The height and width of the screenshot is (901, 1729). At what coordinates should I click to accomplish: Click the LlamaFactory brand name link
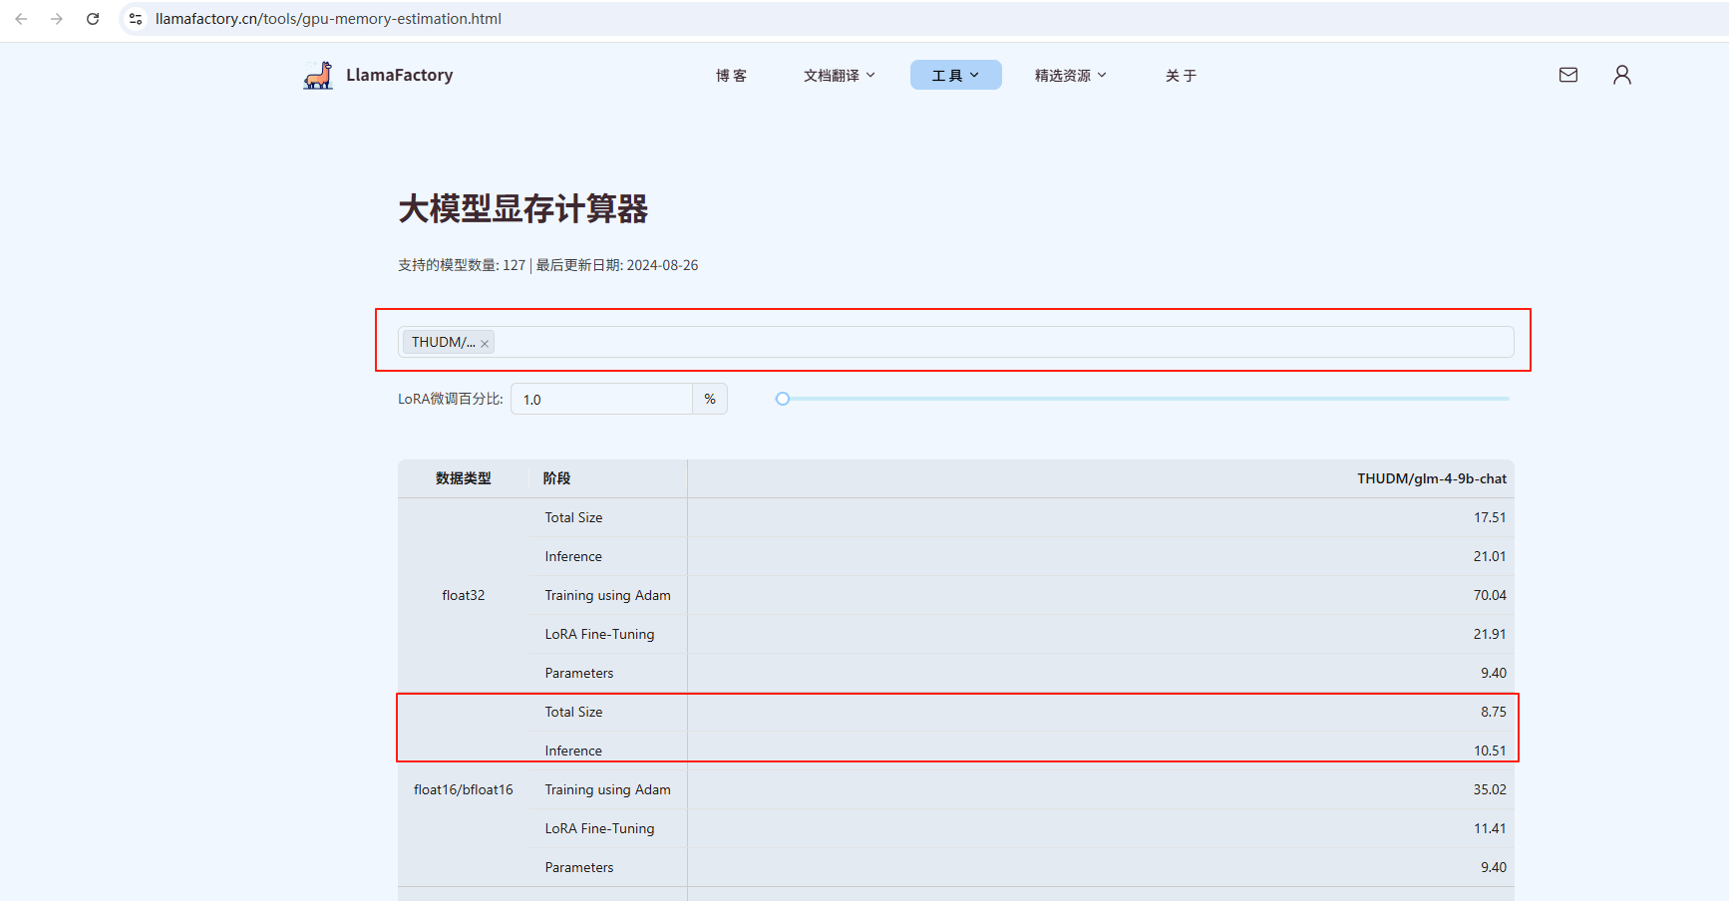399,75
